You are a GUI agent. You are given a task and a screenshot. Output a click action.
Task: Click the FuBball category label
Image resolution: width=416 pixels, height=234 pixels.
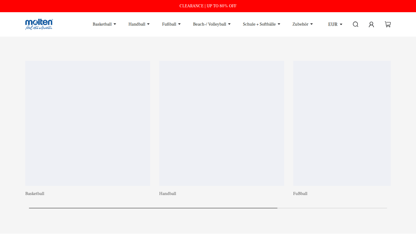tap(300, 194)
